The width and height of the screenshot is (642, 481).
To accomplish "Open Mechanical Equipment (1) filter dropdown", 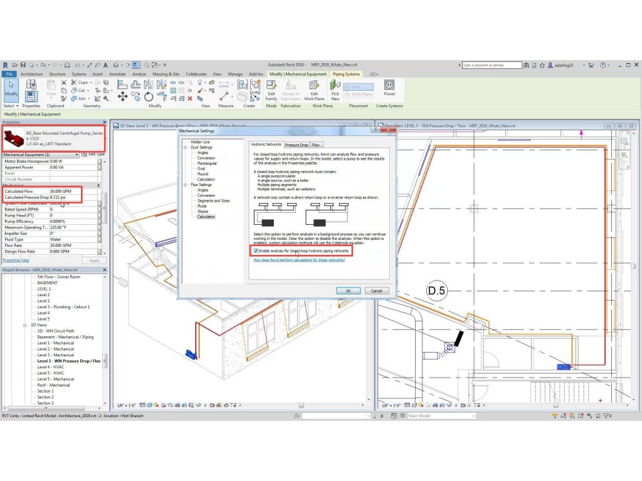I will [x=41, y=155].
